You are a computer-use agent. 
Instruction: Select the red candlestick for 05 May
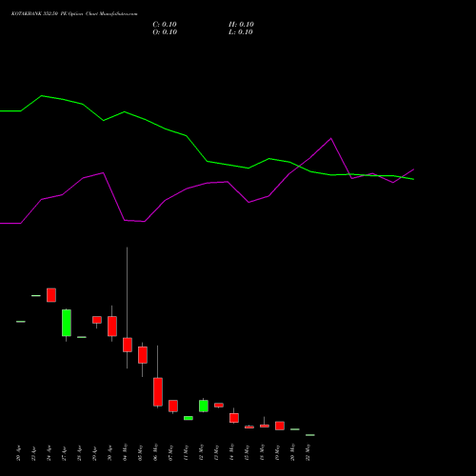(143, 355)
